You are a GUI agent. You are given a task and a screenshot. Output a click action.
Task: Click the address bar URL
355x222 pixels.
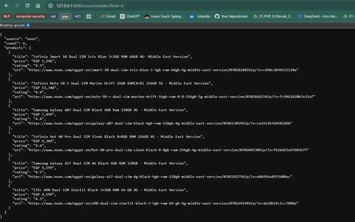pyautogui.click(x=90, y=6)
